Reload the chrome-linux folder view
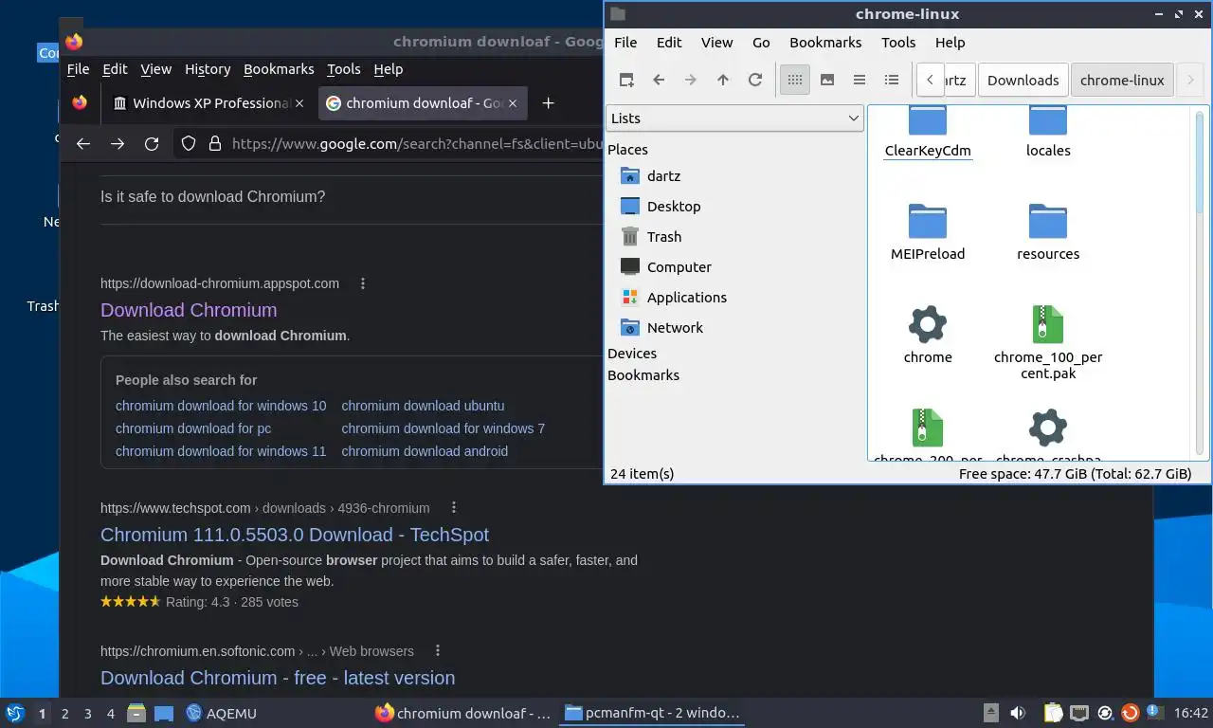 [755, 80]
